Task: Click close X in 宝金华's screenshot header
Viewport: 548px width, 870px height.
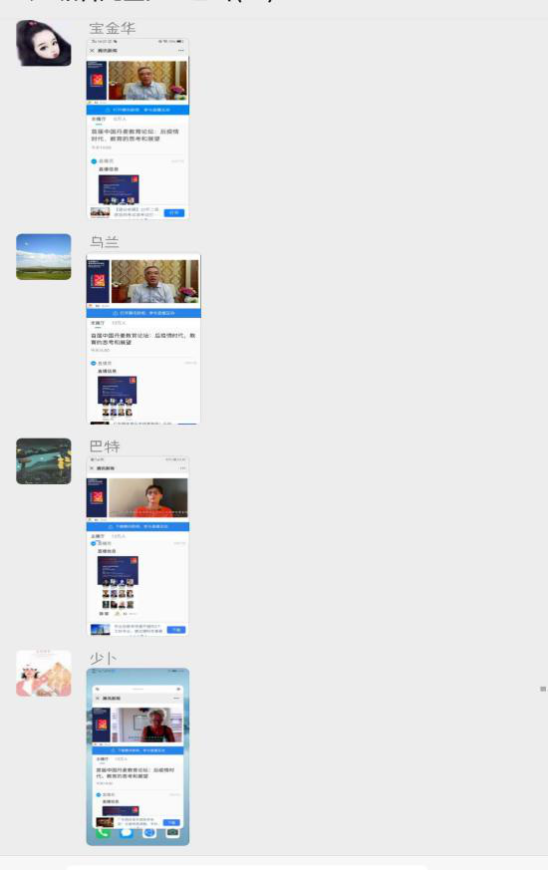Action: (x=92, y=51)
